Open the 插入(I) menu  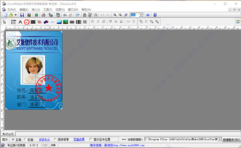coord(36,10)
